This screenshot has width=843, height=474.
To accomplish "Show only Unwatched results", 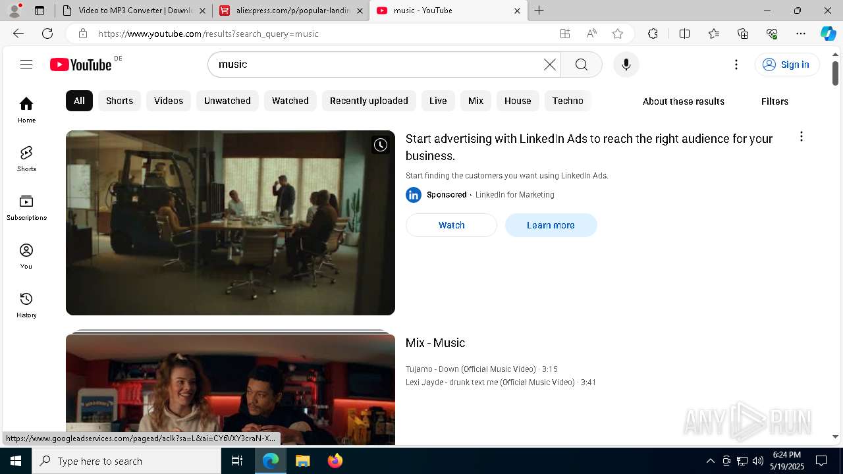I will coord(227,101).
